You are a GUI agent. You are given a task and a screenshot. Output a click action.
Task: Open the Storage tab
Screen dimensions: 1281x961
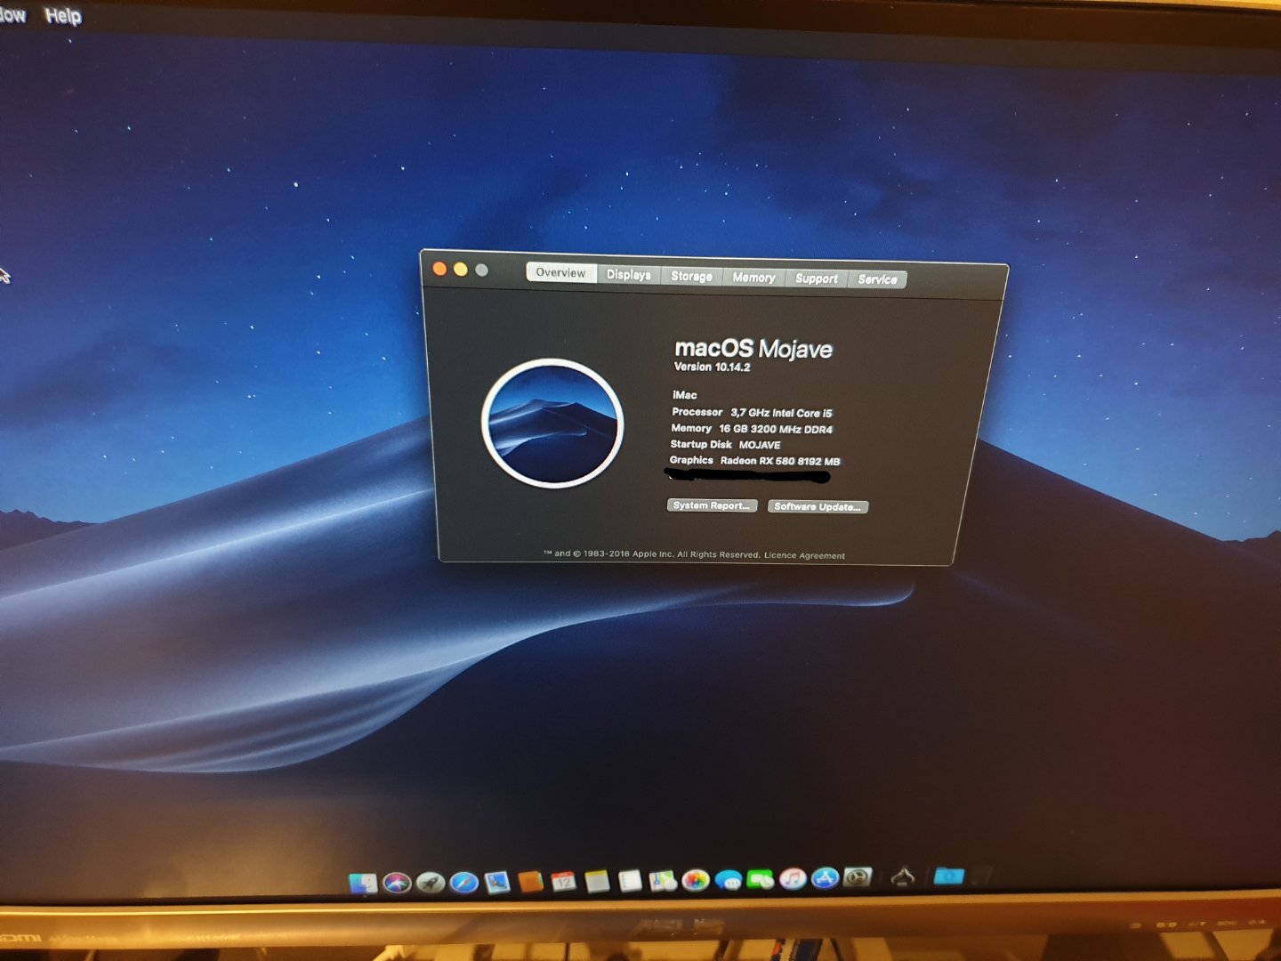pos(691,277)
